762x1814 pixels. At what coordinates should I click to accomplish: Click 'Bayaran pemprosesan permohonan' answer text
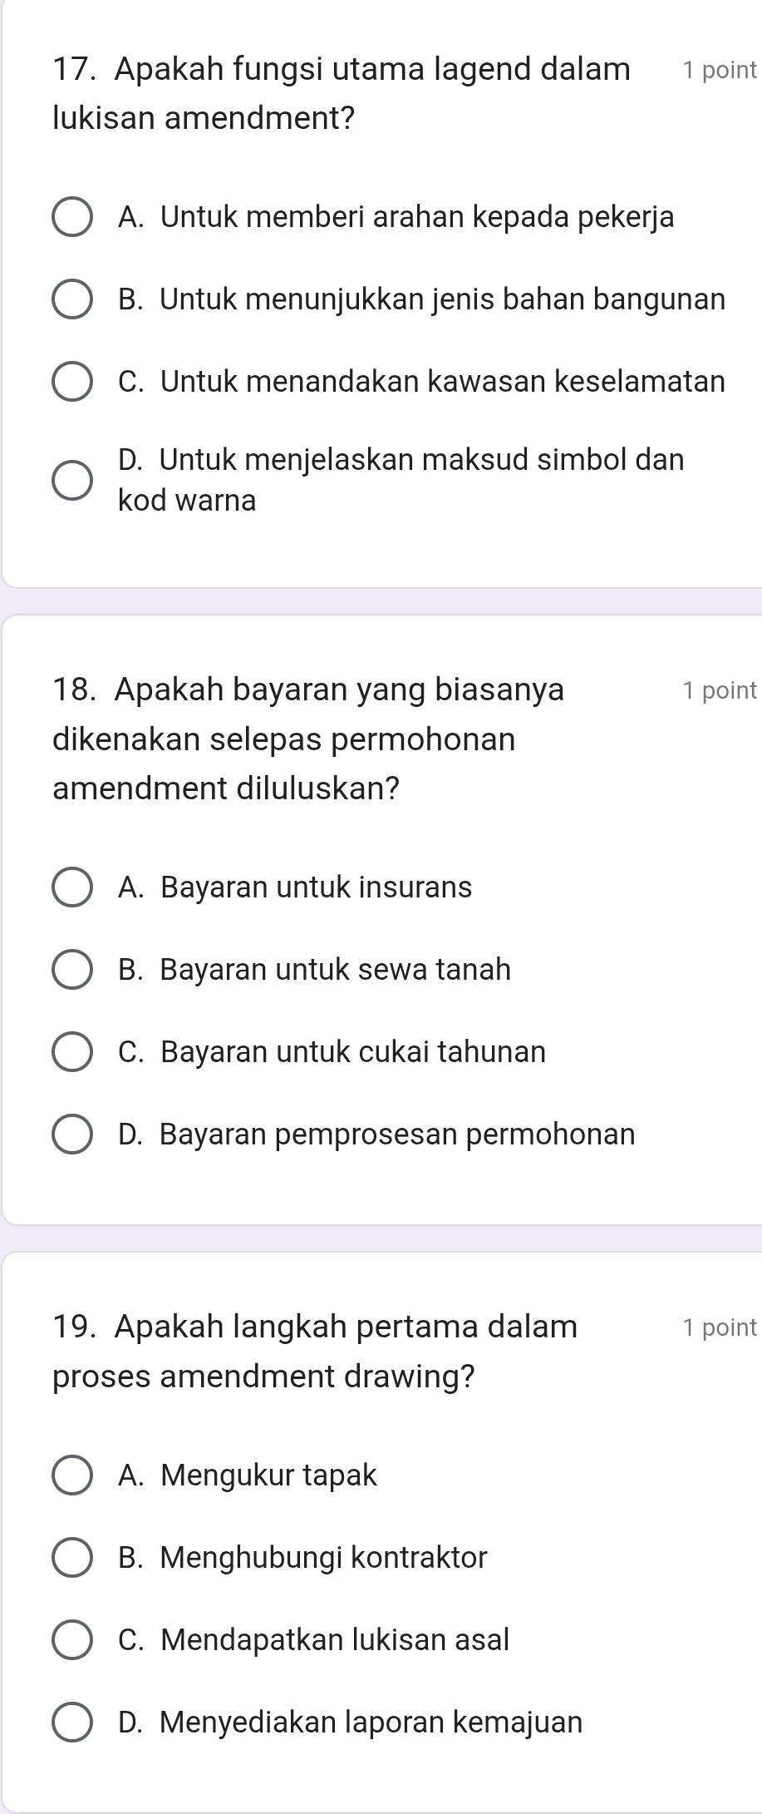(397, 1134)
